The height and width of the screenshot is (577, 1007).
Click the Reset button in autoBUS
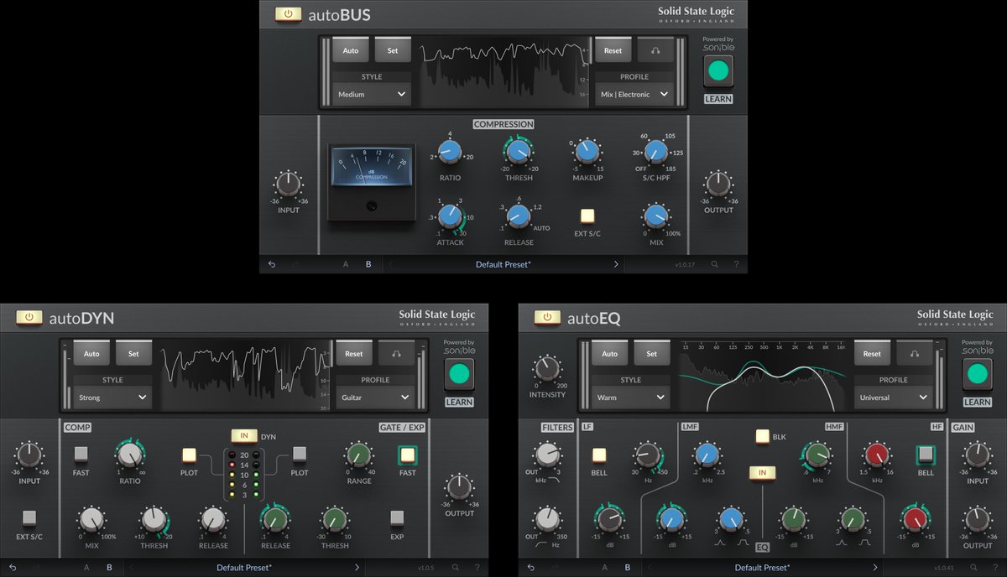point(613,50)
